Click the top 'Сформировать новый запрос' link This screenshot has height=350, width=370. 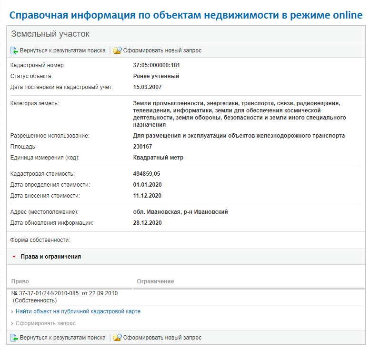click(x=162, y=50)
